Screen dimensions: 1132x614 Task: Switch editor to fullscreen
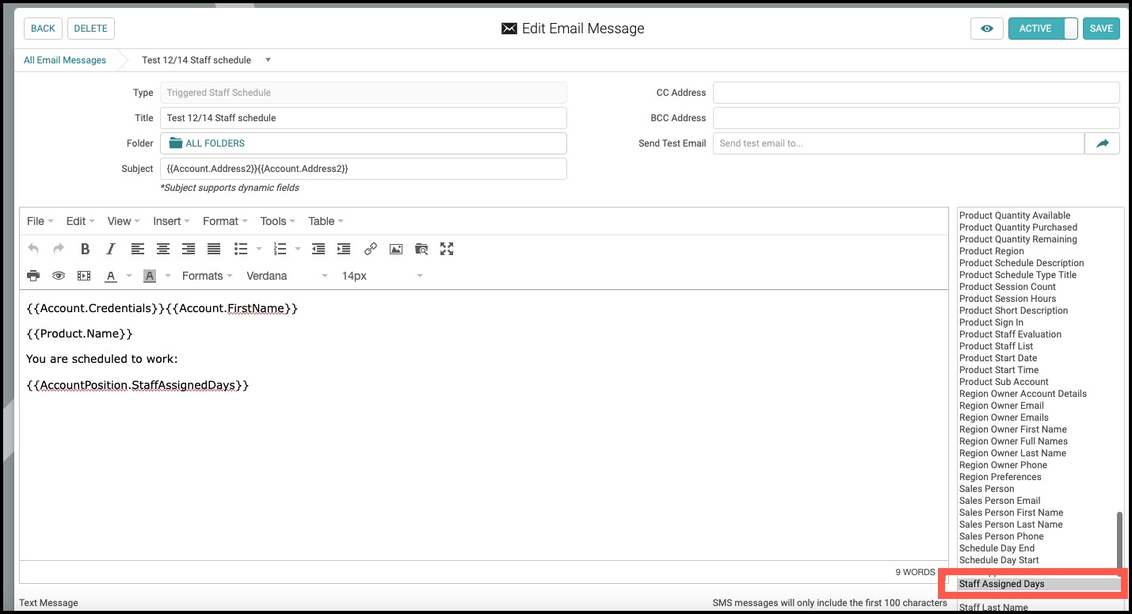pos(447,249)
